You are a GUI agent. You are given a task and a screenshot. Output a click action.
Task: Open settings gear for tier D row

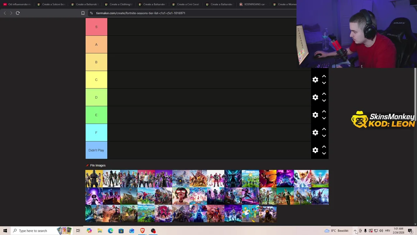[x=315, y=97]
